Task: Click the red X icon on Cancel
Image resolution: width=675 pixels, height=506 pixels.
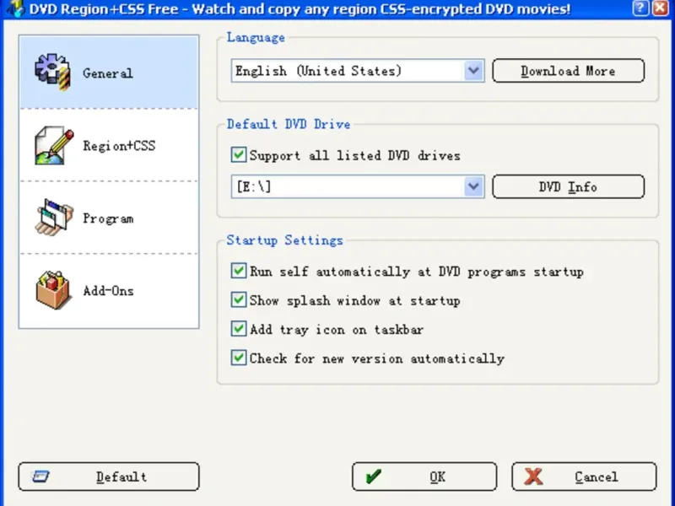Action: pos(533,476)
